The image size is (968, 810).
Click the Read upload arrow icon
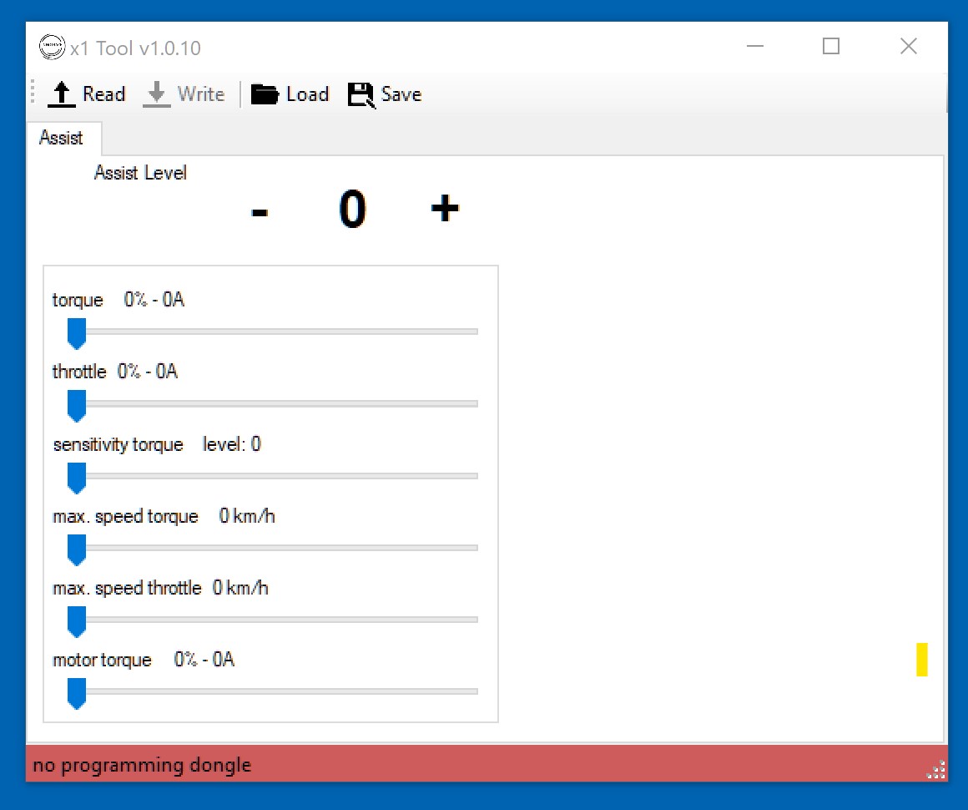pyautogui.click(x=62, y=94)
